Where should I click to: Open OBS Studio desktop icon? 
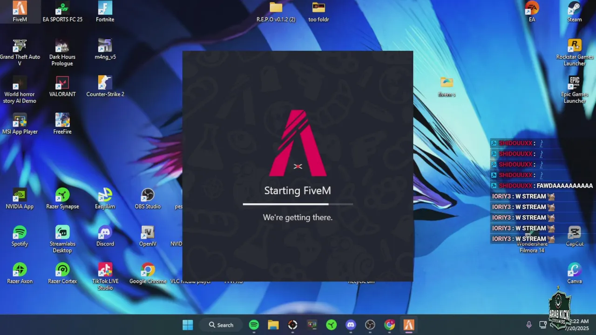tap(148, 199)
